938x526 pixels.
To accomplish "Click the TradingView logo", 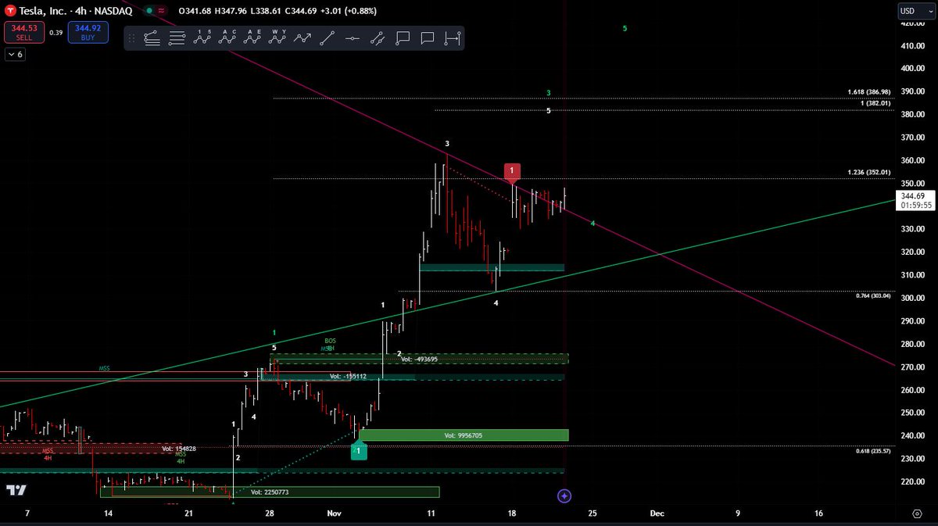I will pyautogui.click(x=16, y=490).
